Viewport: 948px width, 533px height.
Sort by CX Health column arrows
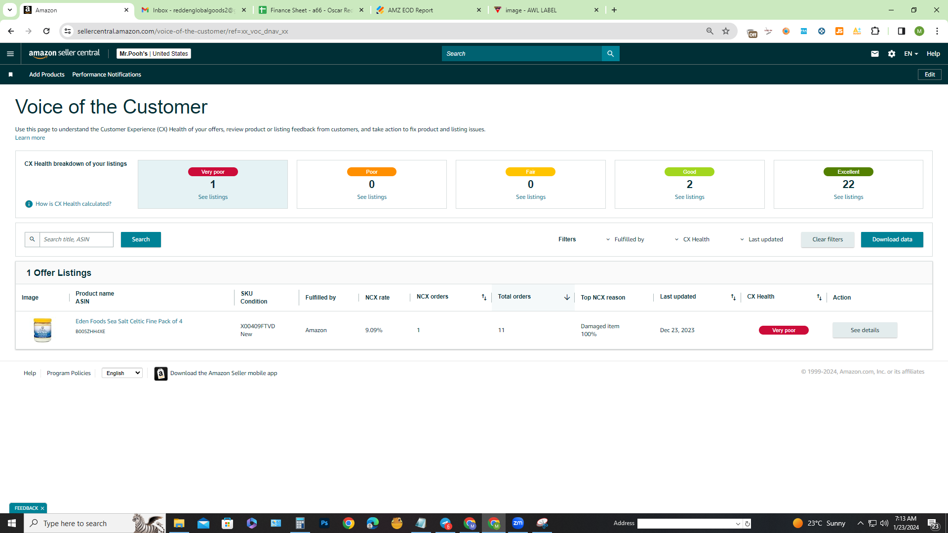tap(819, 297)
